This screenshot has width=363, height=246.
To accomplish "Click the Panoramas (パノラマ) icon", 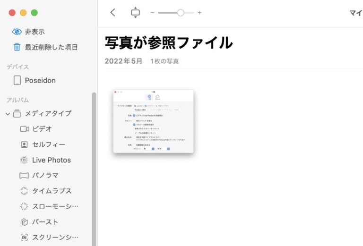I will pos(24,176).
